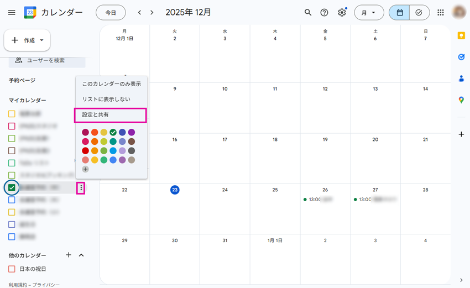Switch to the tasks checkmark view
This screenshot has width=470, height=288.
419,12
